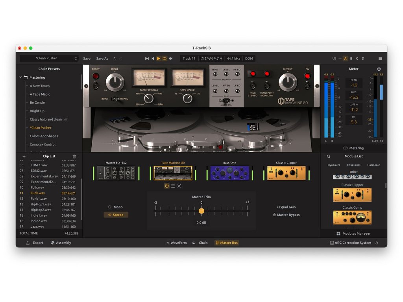
Task: Click the redo arrow icon
Action: click(120, 59)
